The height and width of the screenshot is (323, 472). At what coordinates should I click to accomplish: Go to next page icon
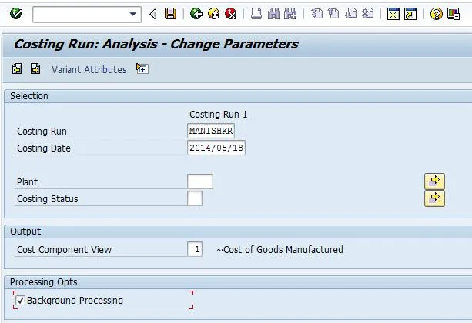350,14
